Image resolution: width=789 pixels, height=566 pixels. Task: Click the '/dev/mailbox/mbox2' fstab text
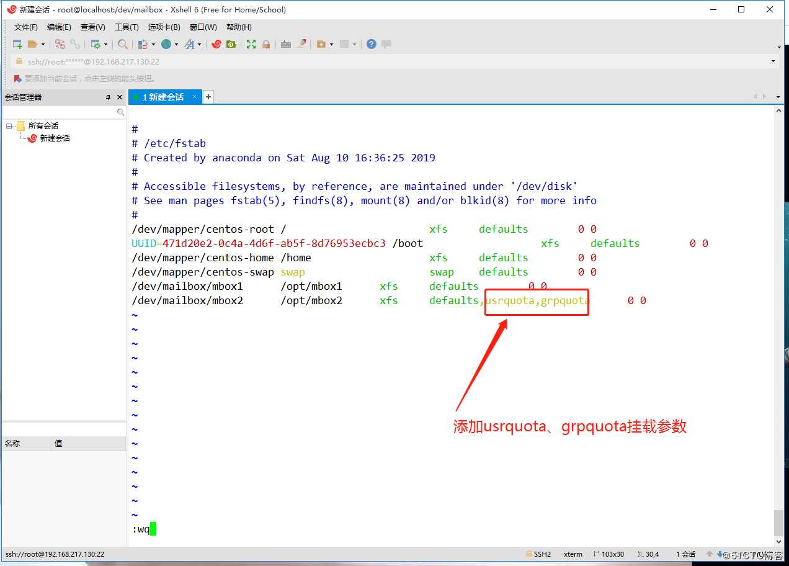click(187, 300)
